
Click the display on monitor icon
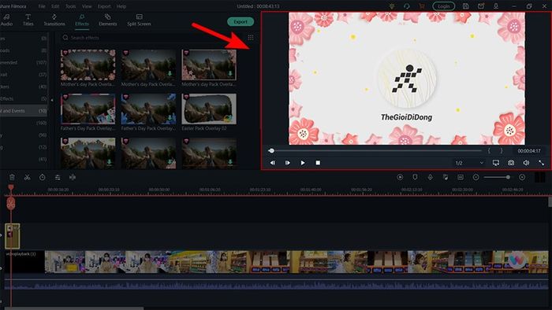(496, 163)
